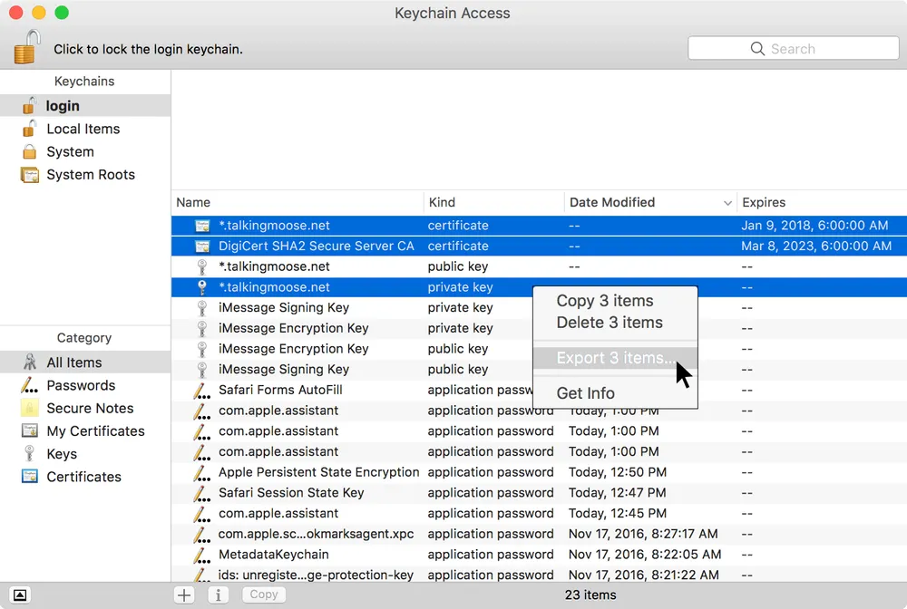Screen dimensions: 907x609
Task: Click the Keys category key icon
Action: coord(29,453)
